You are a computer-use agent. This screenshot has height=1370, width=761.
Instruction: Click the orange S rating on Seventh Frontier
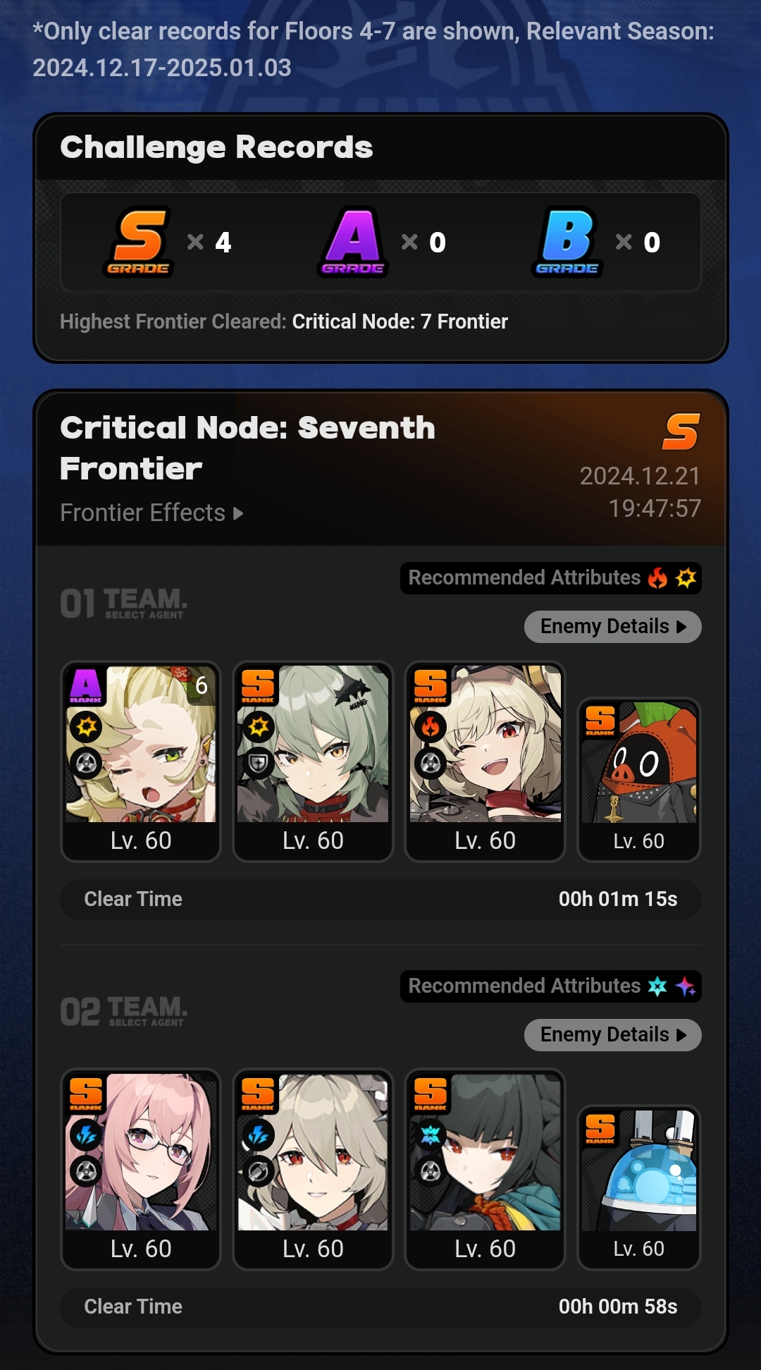(681, 432)
